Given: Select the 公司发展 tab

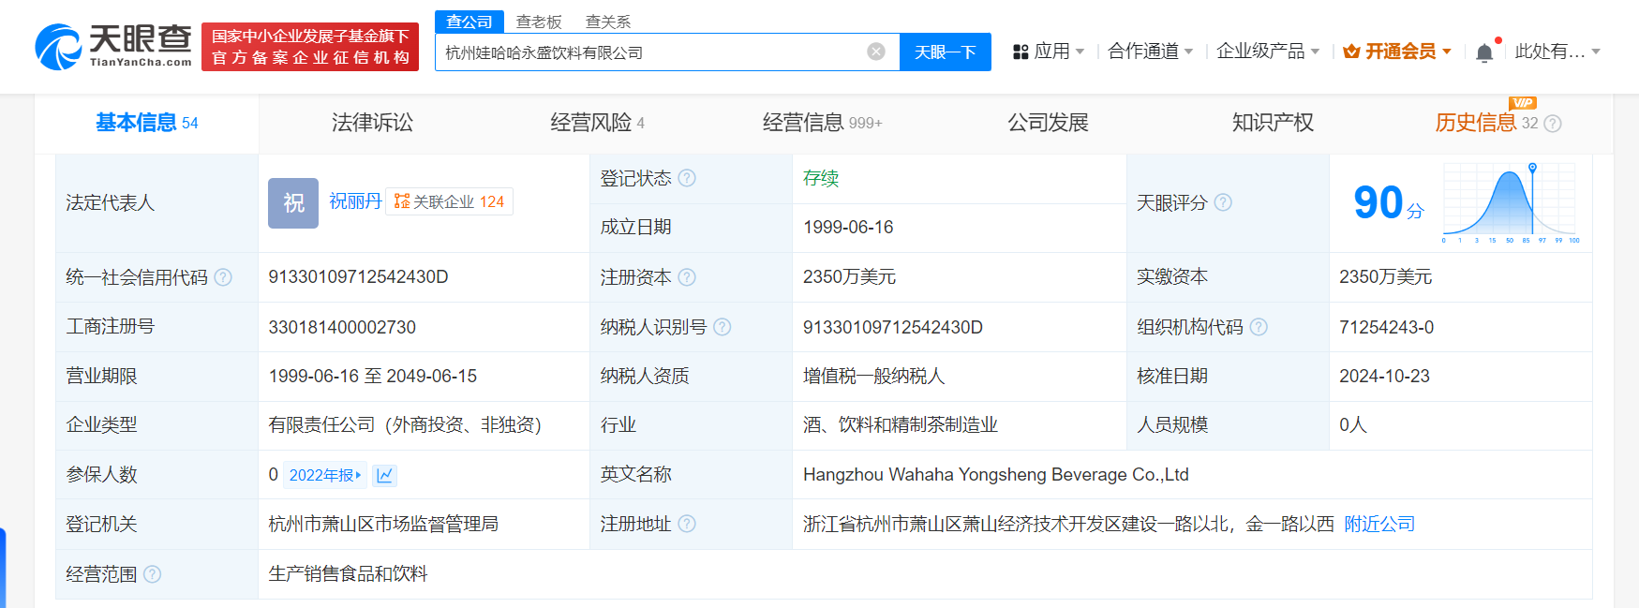Looking at the screenshot, I should tap(1048, 123).
